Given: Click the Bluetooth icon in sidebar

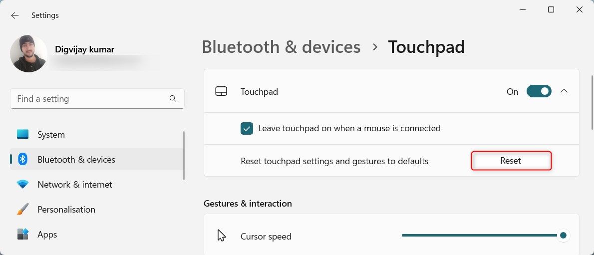Looking at the screenshot, I should (x=23, y=160).
